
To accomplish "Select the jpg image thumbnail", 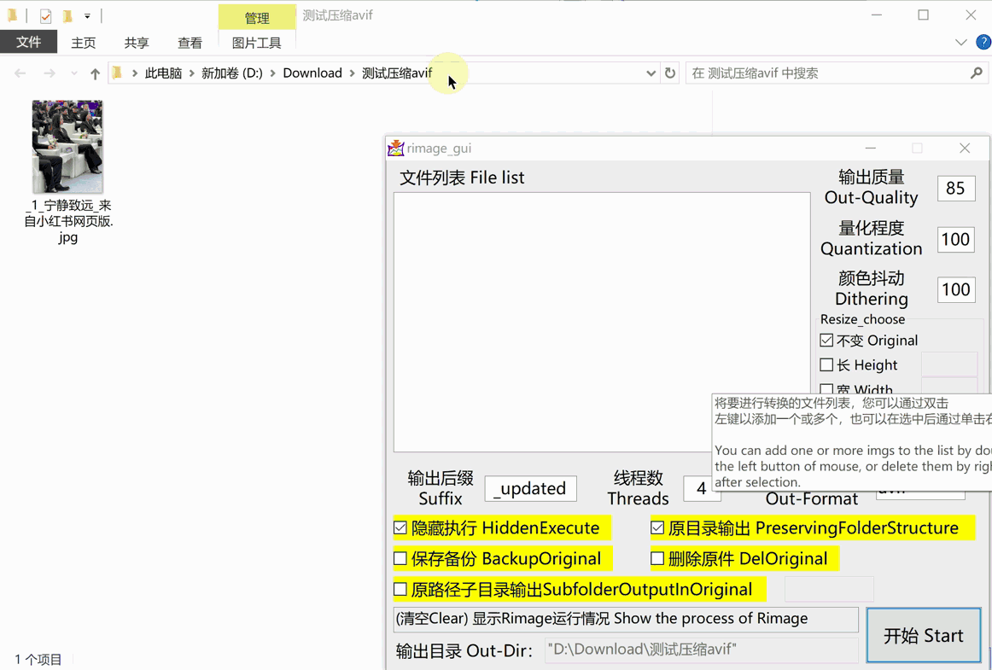I will [x=67, y=146].
